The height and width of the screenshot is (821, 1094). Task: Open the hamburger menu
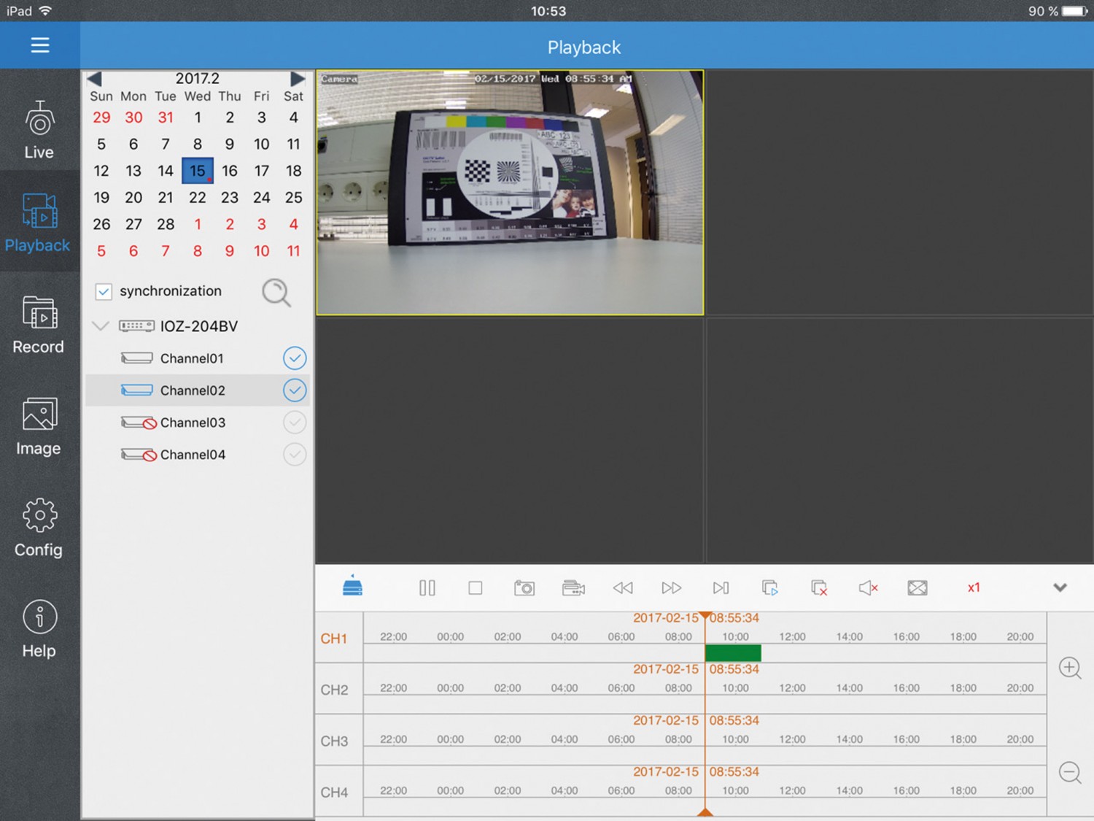[x=40, y=45]
